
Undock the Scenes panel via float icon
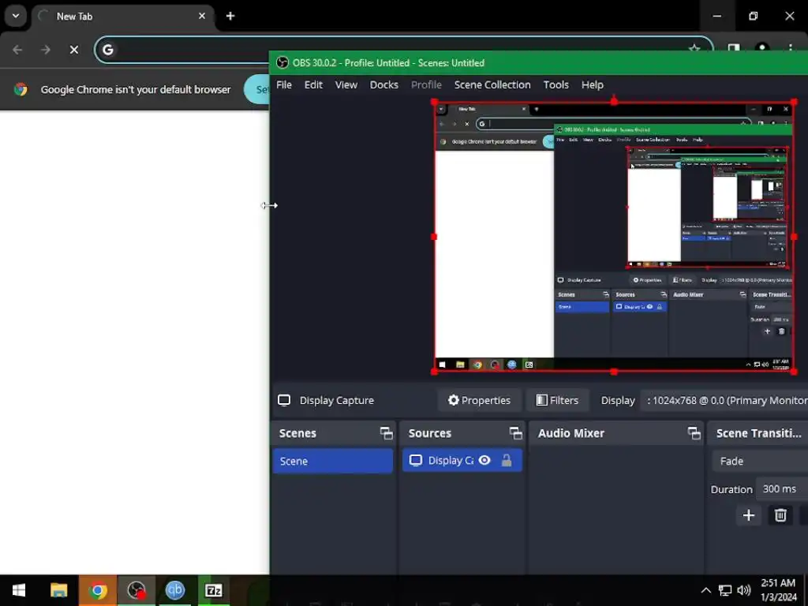pos(386,433)
